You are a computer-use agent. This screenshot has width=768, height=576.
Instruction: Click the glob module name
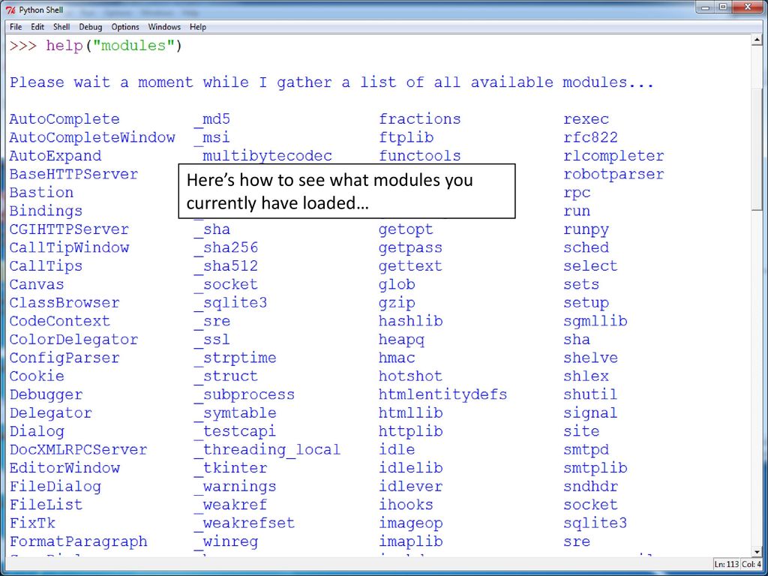397,284
